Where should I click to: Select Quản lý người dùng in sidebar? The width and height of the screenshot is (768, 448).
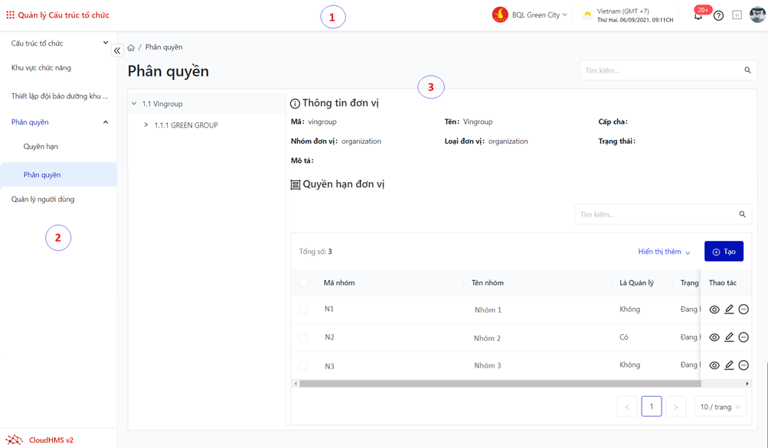pyautogui.click(x=43, y=199)
